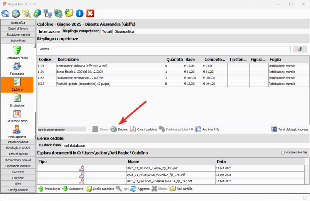Click the clear search brush icon
310x201 pixels.
coord(300,49)
